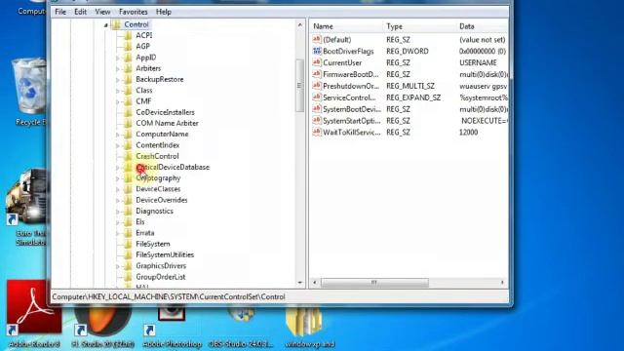624x351 pixels.
Task: Open the View menu
Action: coord(102,12)
